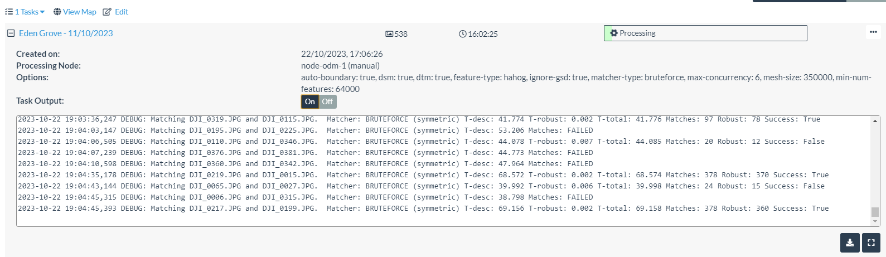
Task: Download the task output log
Action: click(850, 243)
